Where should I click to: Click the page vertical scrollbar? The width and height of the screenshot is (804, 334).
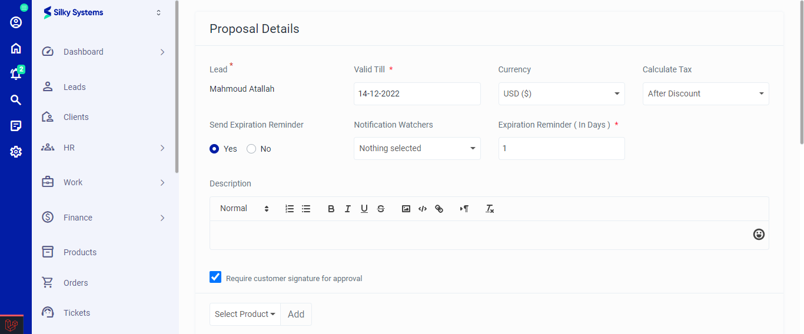[x=801, y=72]
